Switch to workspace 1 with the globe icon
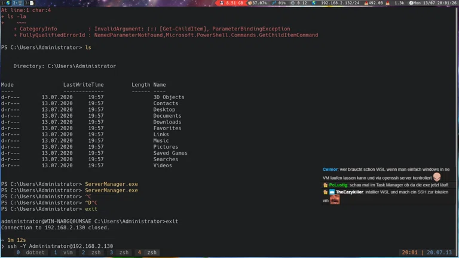The height and width of the screenshot is (258, 459). click(x=5, y=3)
